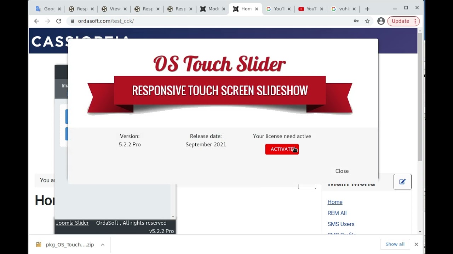
Task: Click 'Your license need active' text
Action: pos(282,136)
